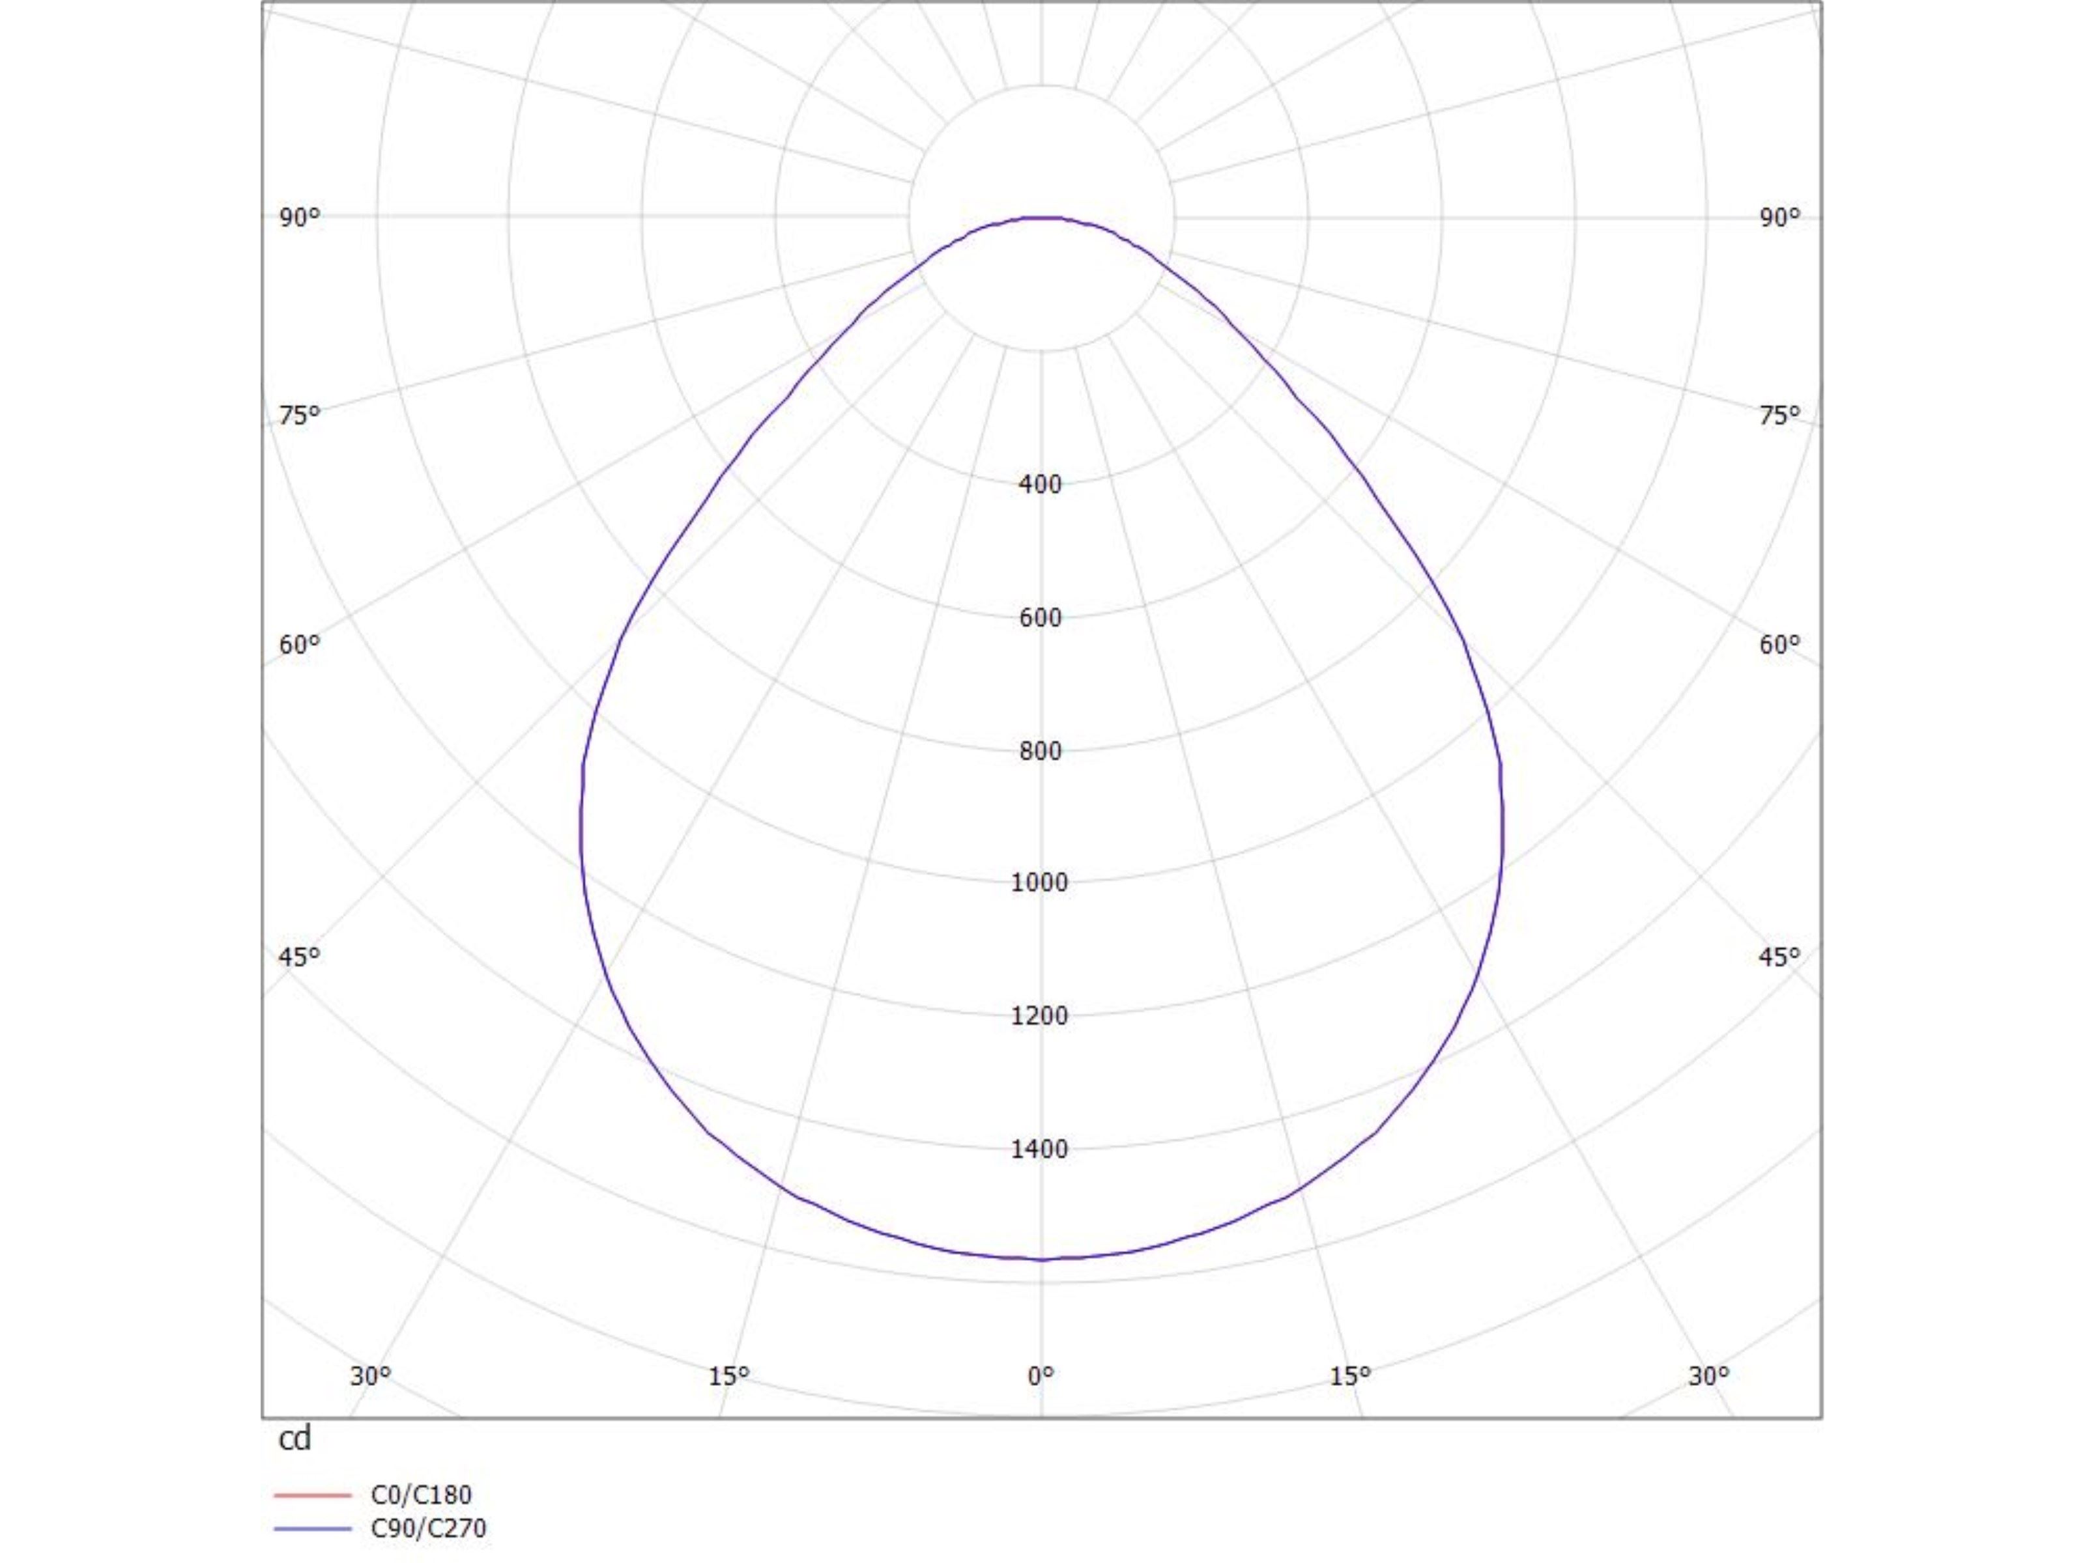2085x1563 pixels.
Task: Click the right-side 60° angle label
Action: [x=1779, y=645]
